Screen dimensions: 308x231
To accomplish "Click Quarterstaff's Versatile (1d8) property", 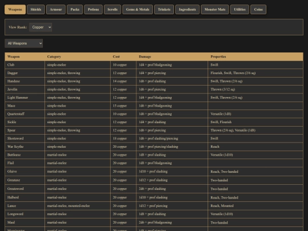I will [221, 114].
